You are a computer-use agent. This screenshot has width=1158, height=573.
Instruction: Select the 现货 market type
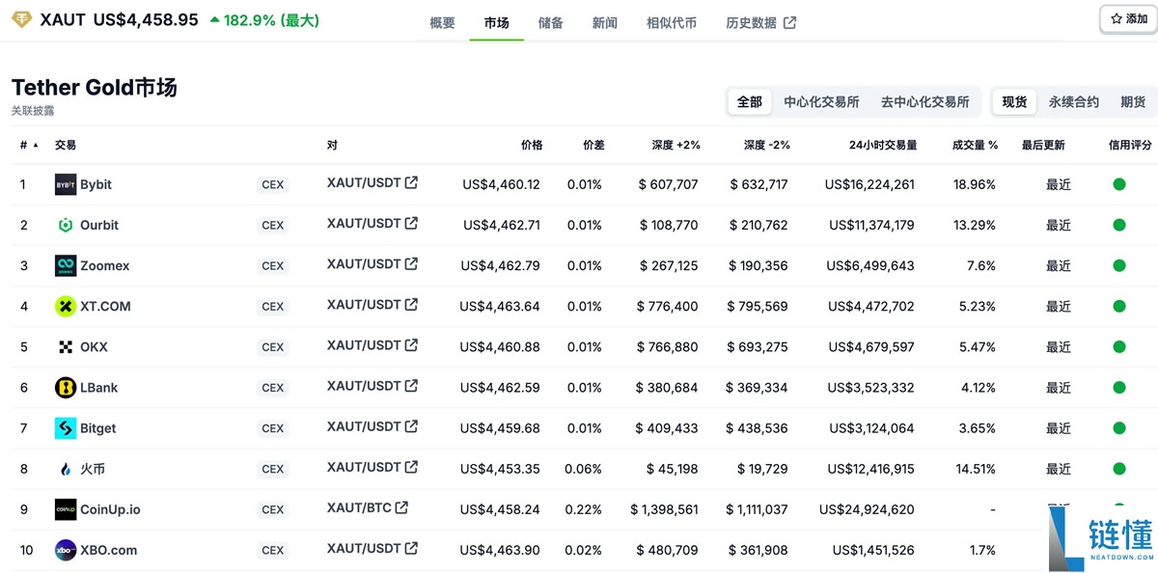1014,101
